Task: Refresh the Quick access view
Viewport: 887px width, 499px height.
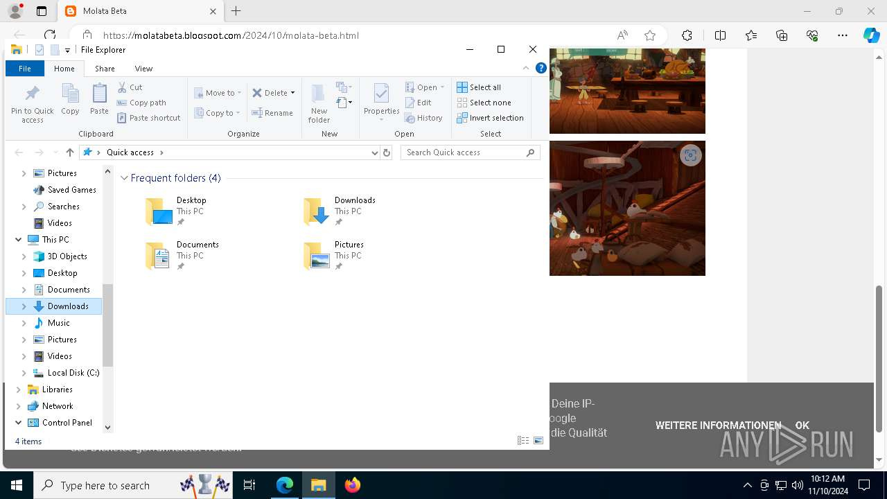Action: pos(387,152)
